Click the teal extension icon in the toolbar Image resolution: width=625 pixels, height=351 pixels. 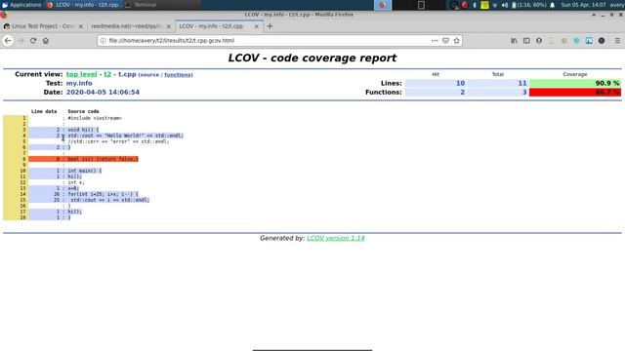click(x=576, y=41)
